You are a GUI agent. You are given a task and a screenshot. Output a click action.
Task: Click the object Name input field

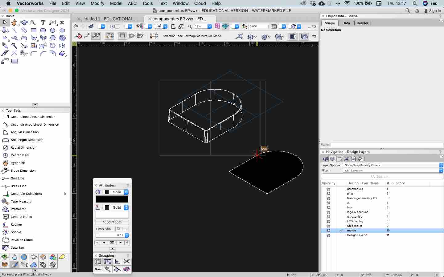[387, 145]
